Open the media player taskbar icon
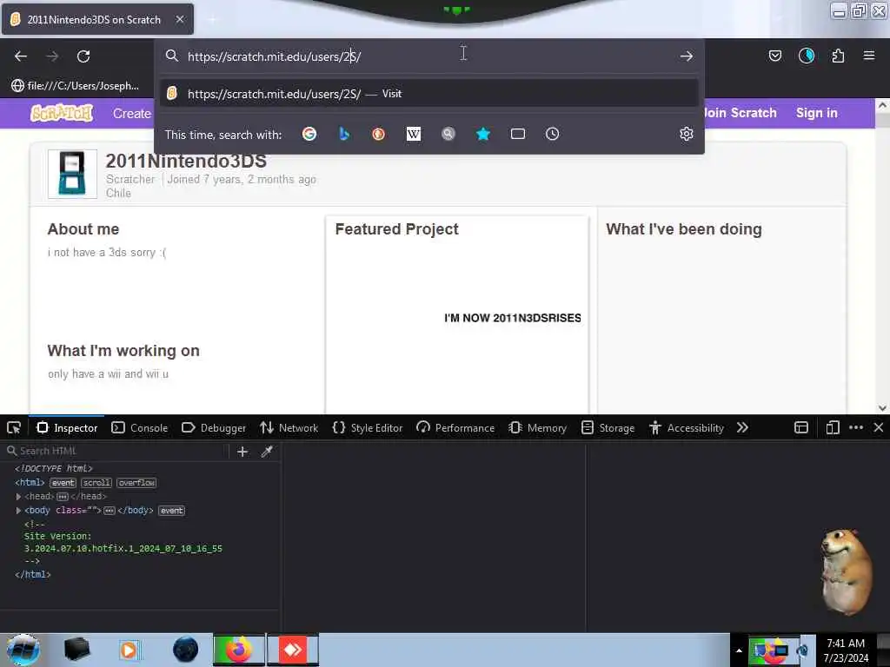This screenshot has height=667, width=890. point(129,650)
